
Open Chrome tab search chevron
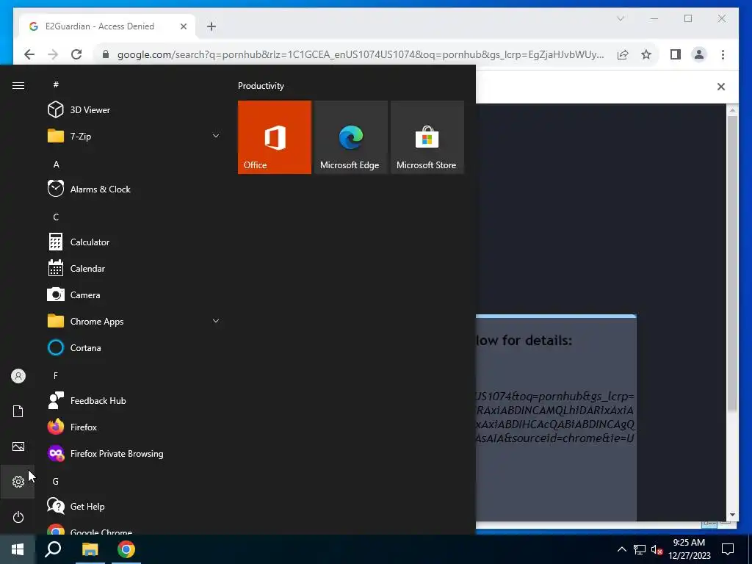[620, 18]
